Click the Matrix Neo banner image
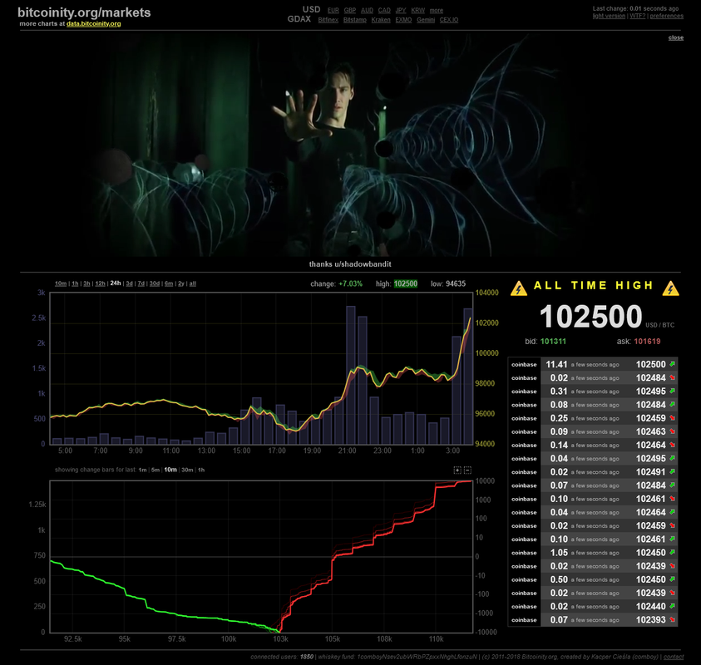The image size is (701, 665). pos(350,146)
